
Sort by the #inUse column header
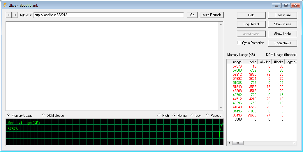(x=264, y=62)
